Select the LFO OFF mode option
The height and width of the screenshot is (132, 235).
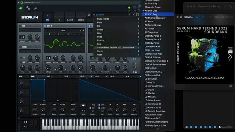coord(93,111)
